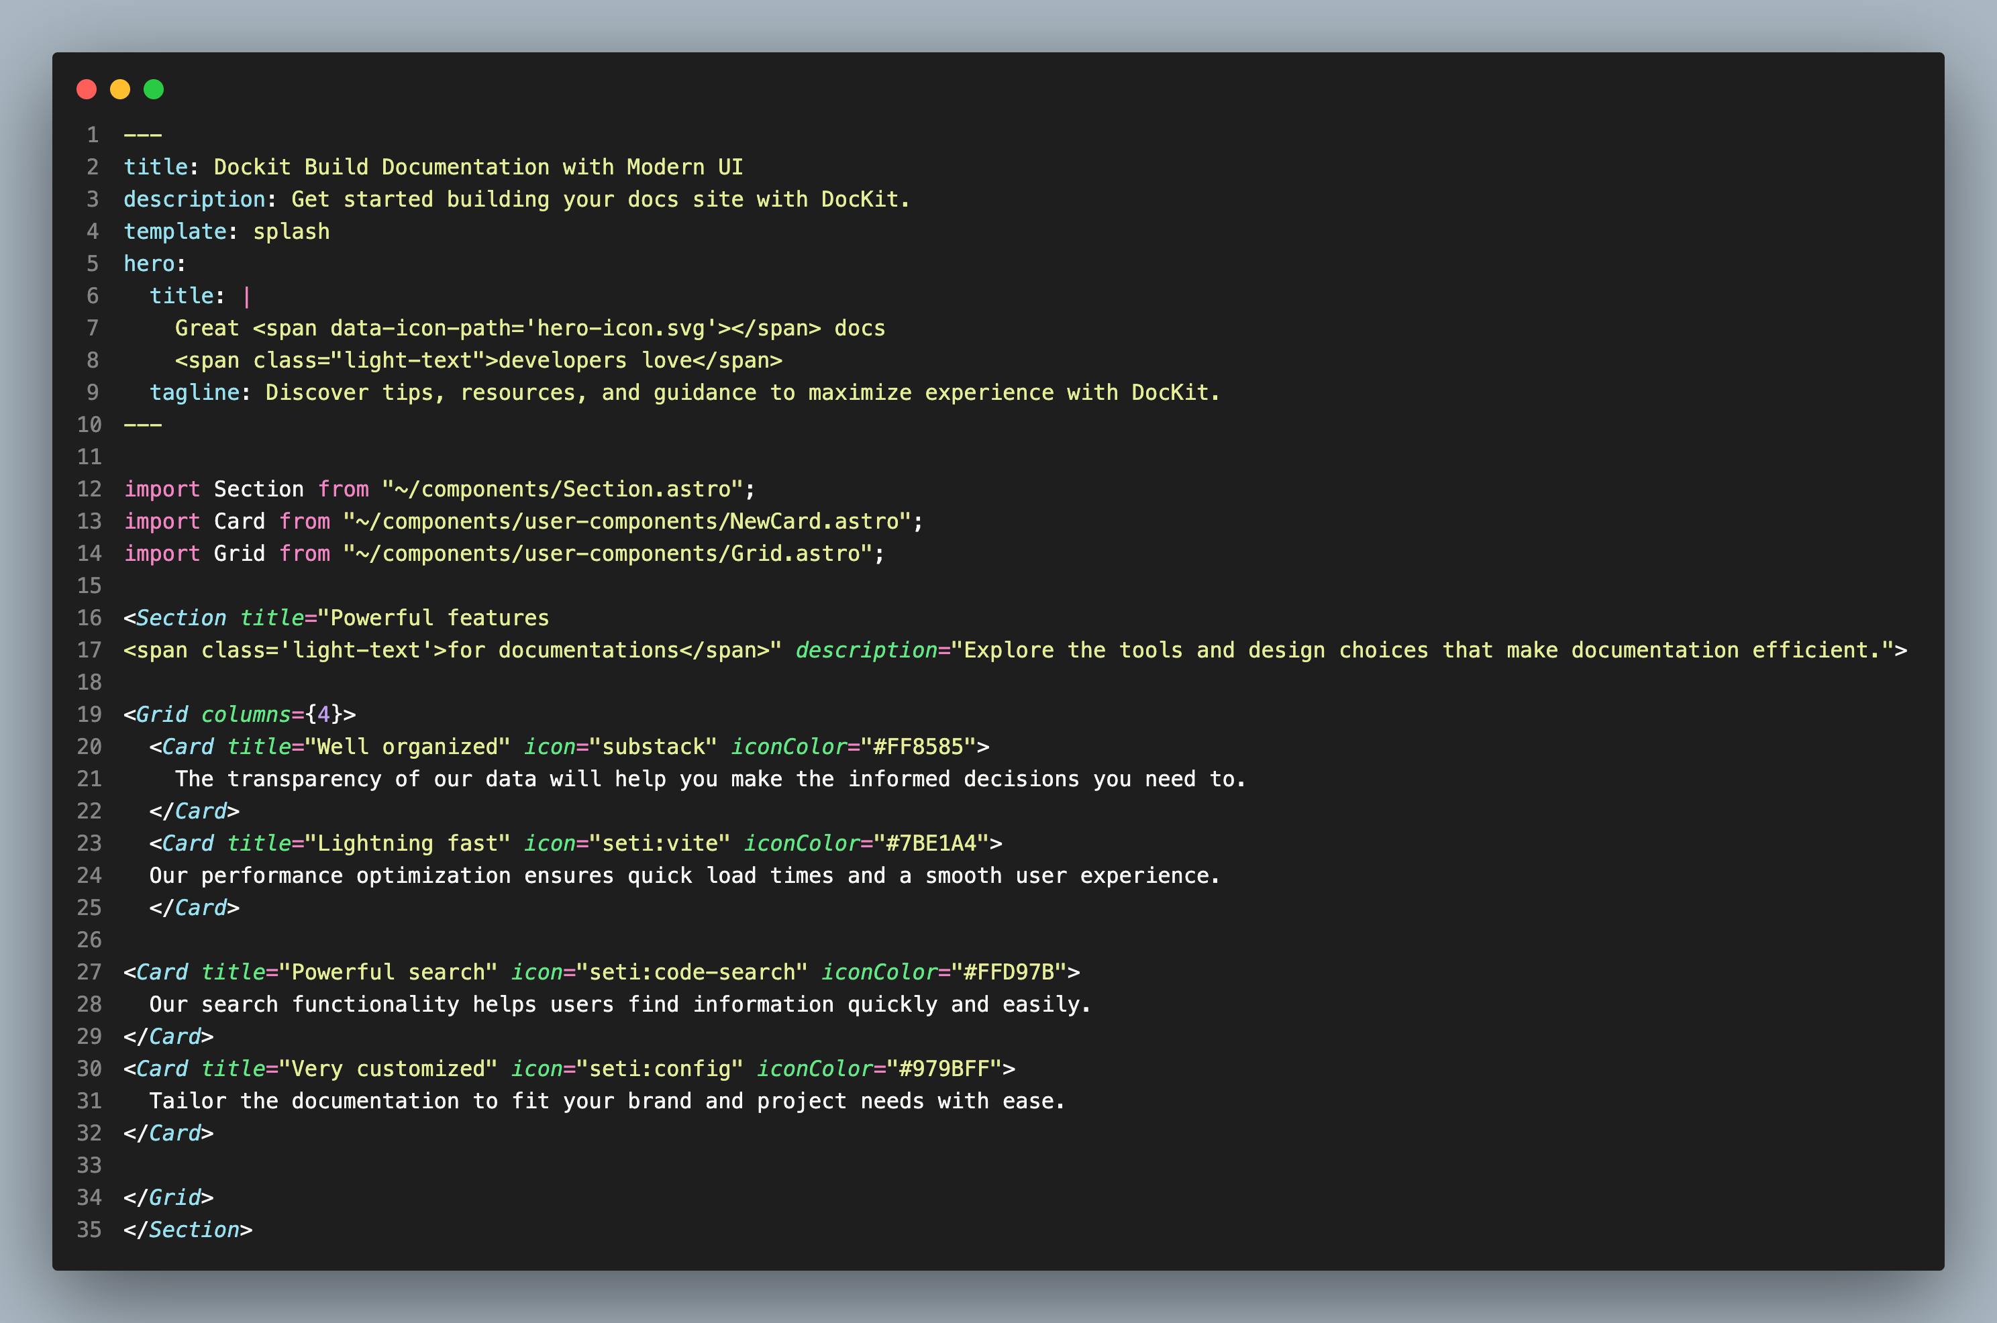1997x1323 pixels.
Task: Click the hex color value #FFD97B
Action: click(1007, 971)
